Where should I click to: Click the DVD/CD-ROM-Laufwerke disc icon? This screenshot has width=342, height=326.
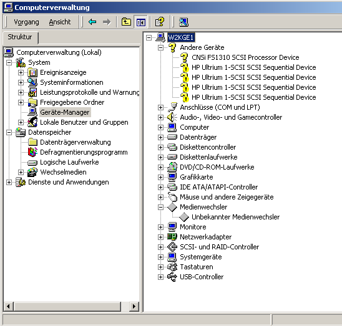pos(172,167)
